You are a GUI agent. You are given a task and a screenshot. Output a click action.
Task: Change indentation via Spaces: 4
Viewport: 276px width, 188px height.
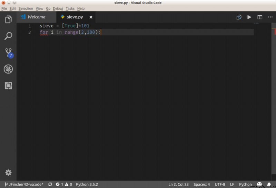201,184
